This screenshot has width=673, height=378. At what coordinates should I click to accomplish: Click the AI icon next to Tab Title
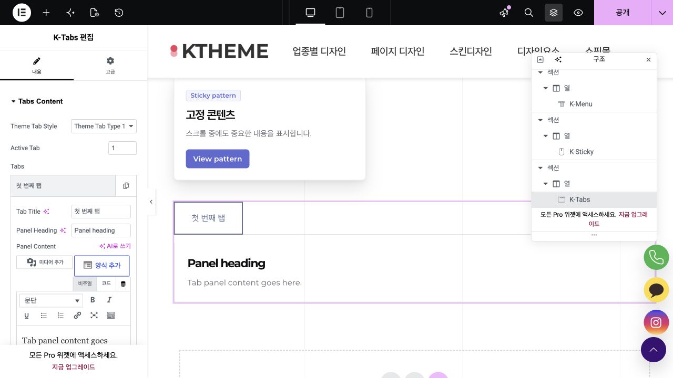[46, 212]
